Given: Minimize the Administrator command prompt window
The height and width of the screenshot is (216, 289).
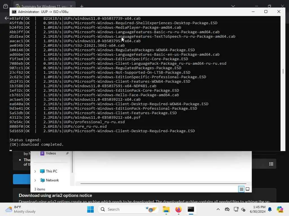Looking at the screenshot, I should coord(253,12).
